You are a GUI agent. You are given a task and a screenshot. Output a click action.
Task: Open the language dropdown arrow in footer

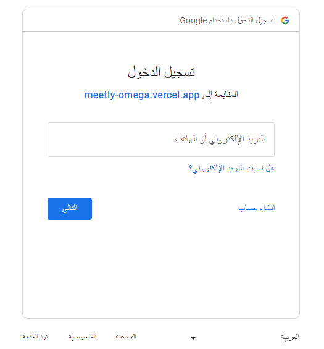[x=193, y=338]
